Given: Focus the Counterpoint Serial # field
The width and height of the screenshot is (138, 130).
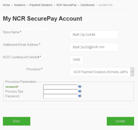Looking at the screenshot, I should [x=77, y=59].
